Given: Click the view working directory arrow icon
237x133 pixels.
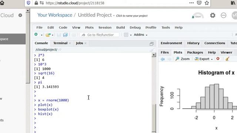Looking at the screenshot, I should (x=60, y=50).
